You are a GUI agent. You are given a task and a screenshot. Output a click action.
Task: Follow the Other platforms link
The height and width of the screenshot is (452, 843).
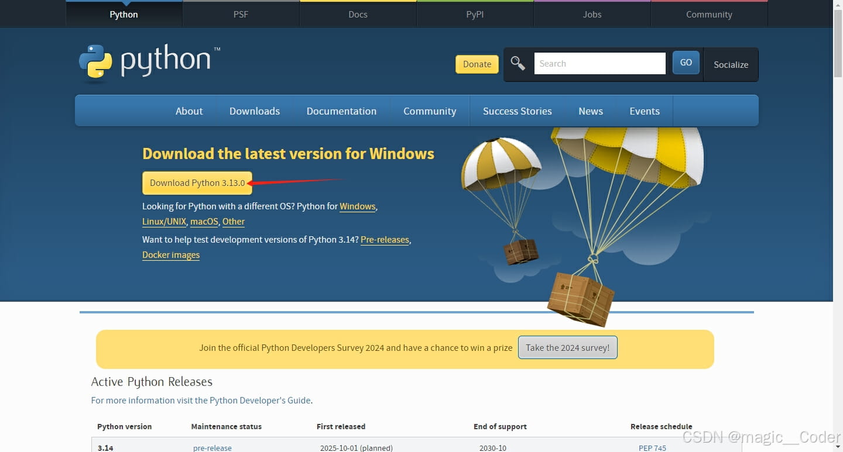tap(234, 222)
